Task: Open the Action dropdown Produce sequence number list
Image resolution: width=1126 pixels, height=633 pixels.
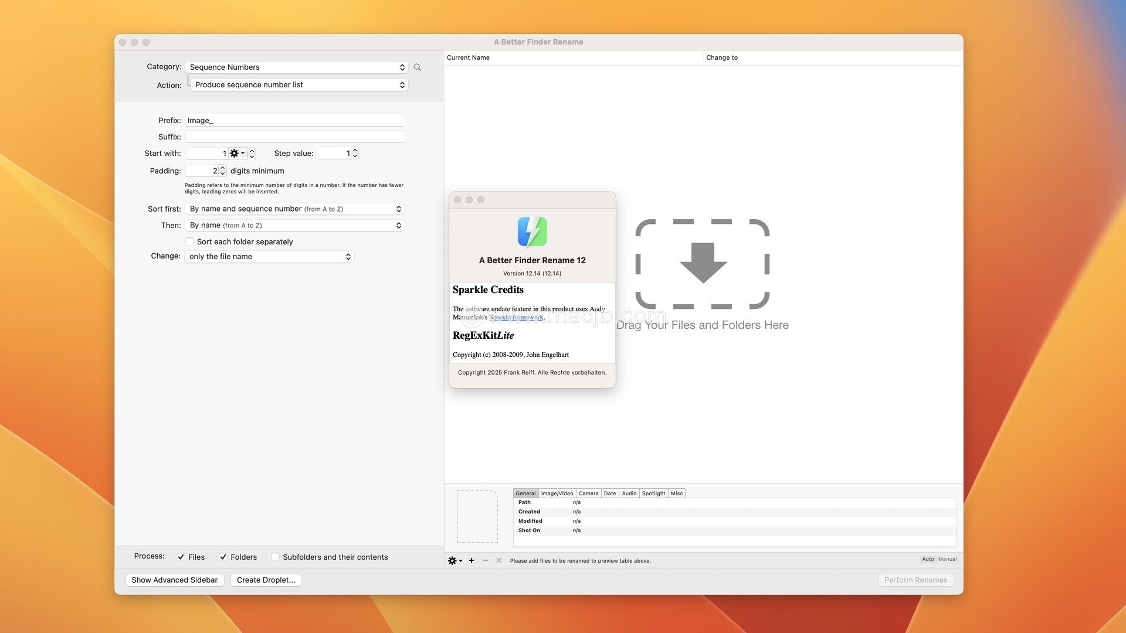Action: pos(299,85)
